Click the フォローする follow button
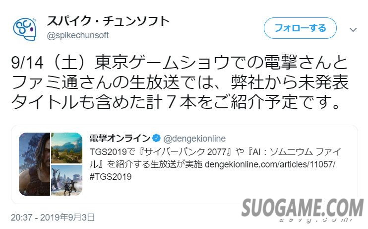The image size is (368, 229). [300, 28]
